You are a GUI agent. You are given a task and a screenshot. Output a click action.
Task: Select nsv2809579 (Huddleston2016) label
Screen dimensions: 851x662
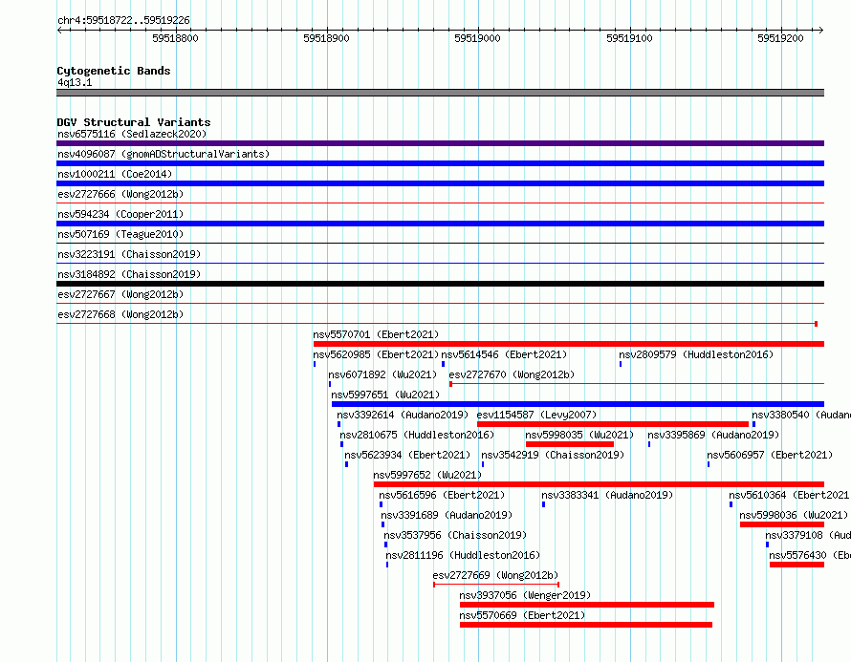click(x=696, y=354)
